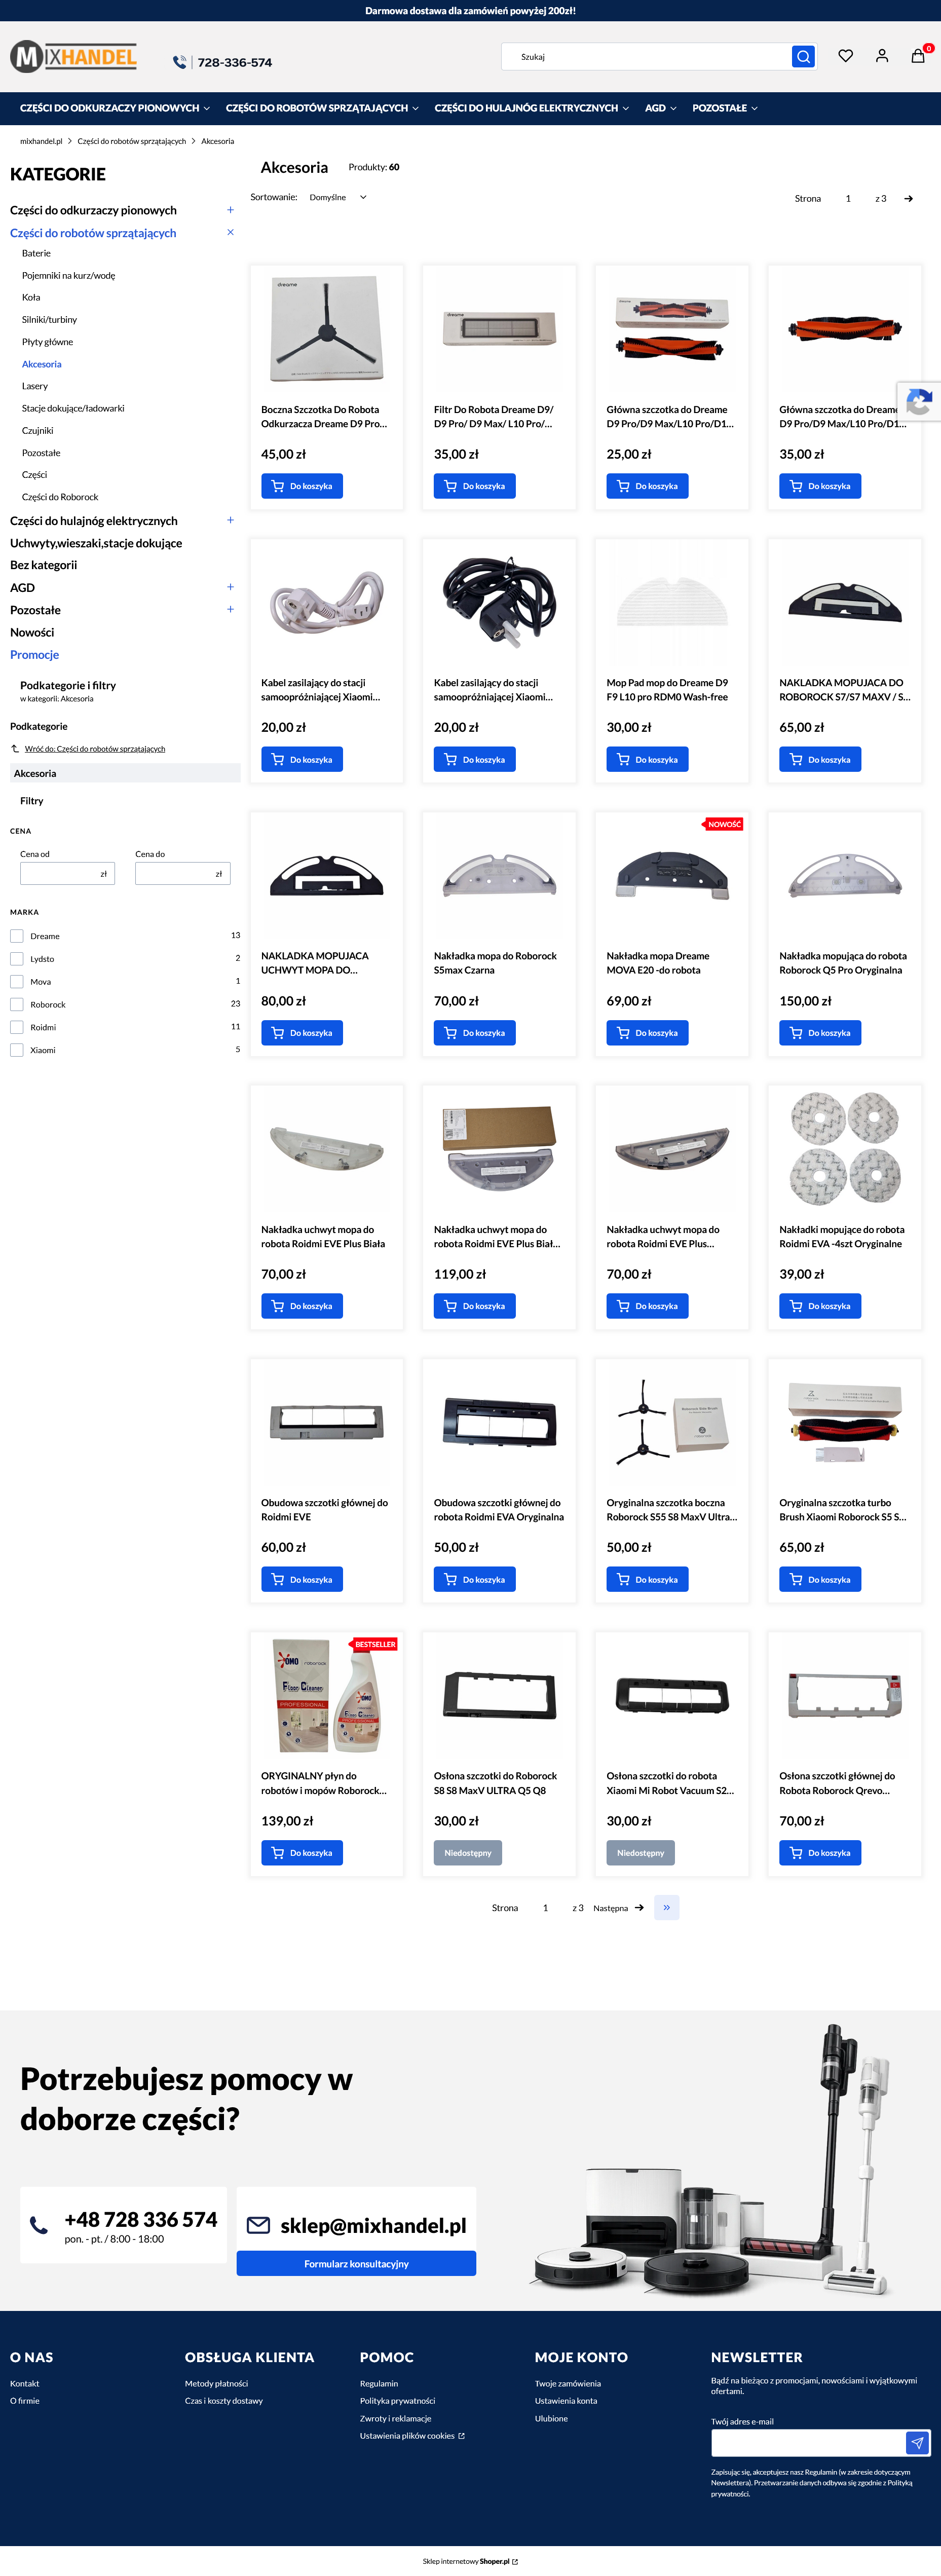Expand 'Części do hulajnóg elektrycznych' sidebar plus
The width and height of the screenshot is (941, 2576).
(230, 520)
